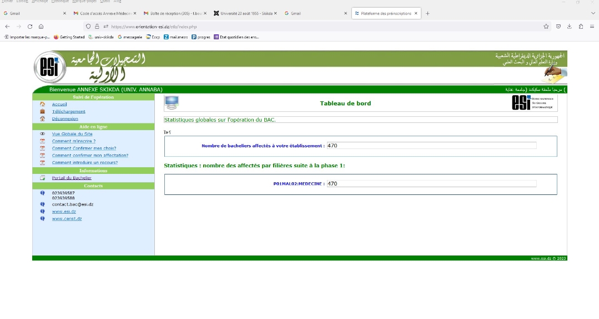The width and height of the screenshot is (599, 319).
Task: Open the downloads arrow icon in toolbar
Action: (569, 26)
